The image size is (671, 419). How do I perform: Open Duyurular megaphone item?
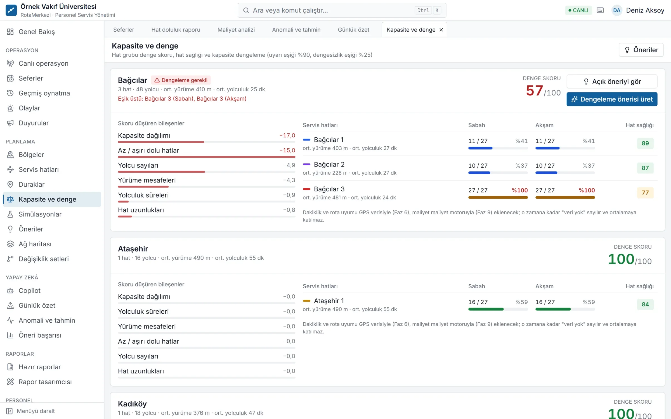pos(52,123)
